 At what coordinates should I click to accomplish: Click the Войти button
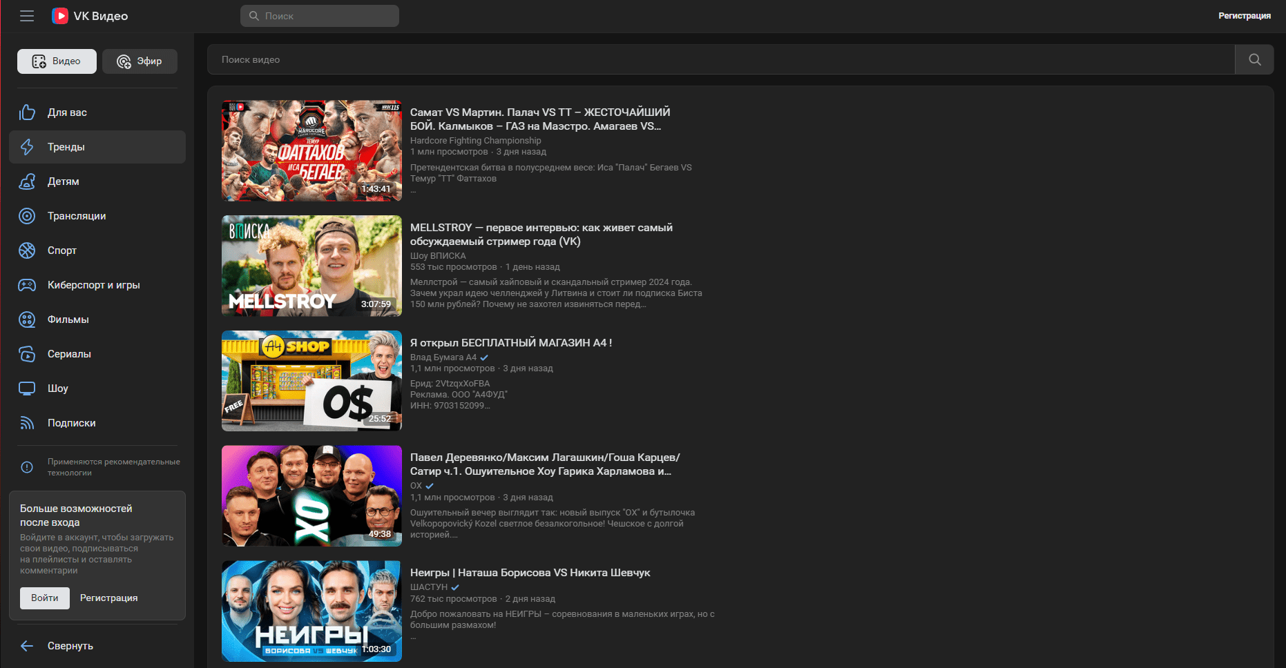[44, 598]
